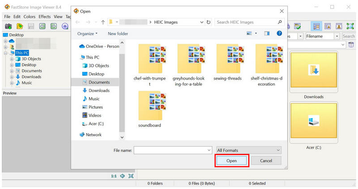Click the trash delete icon in FastStone
This screenshot has width=358, height=189.
351,45
